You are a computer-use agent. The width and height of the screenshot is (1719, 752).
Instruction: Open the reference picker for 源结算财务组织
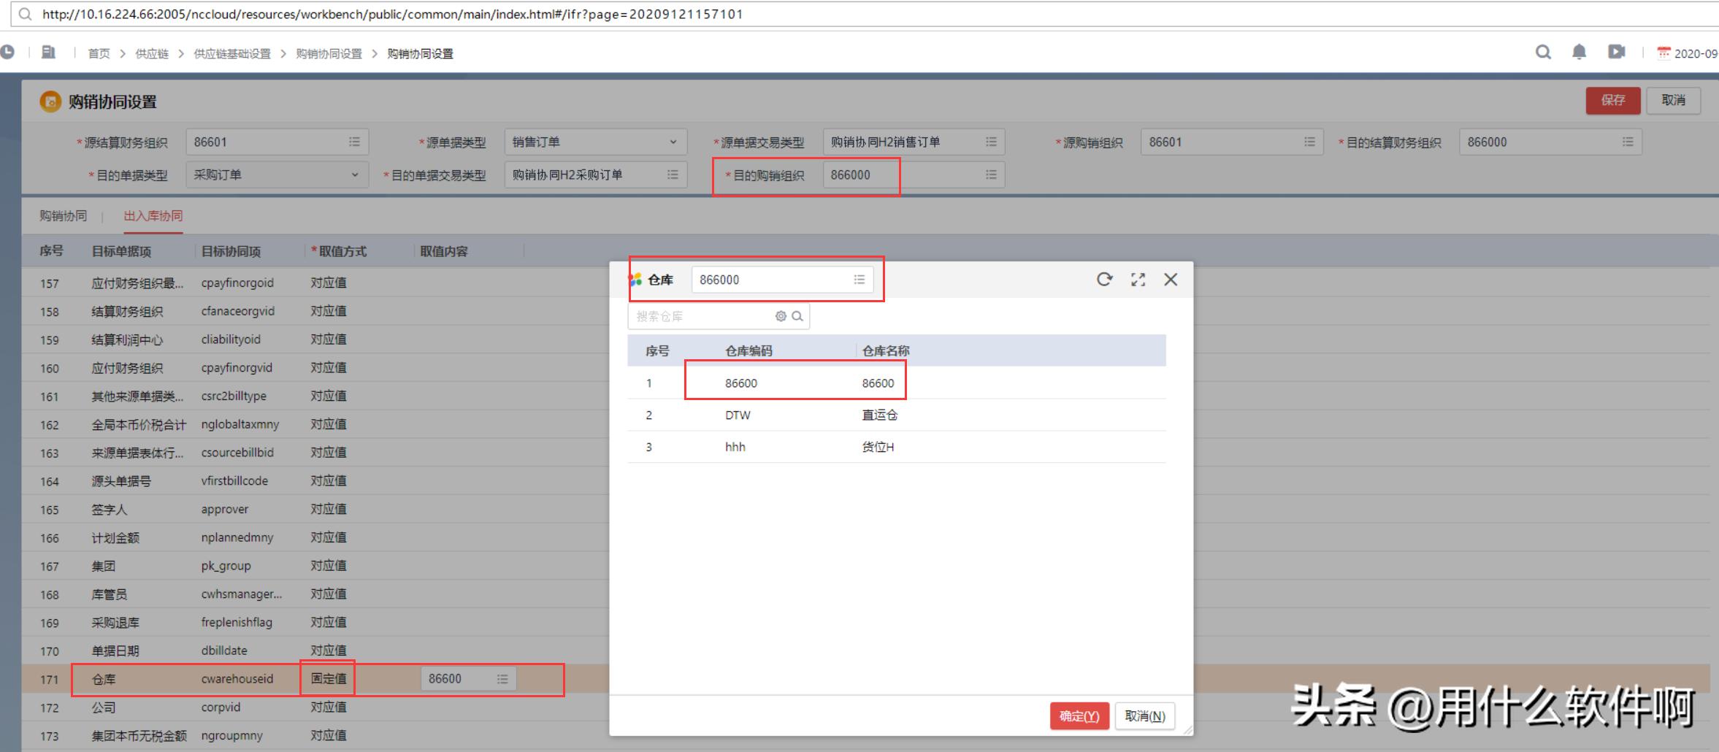[356, 142]
